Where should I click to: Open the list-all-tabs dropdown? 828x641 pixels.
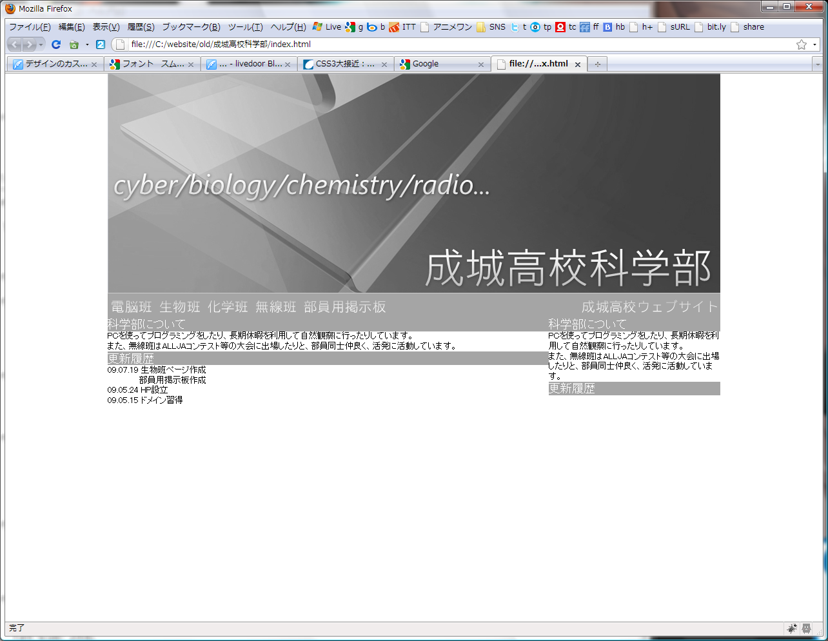818,64
